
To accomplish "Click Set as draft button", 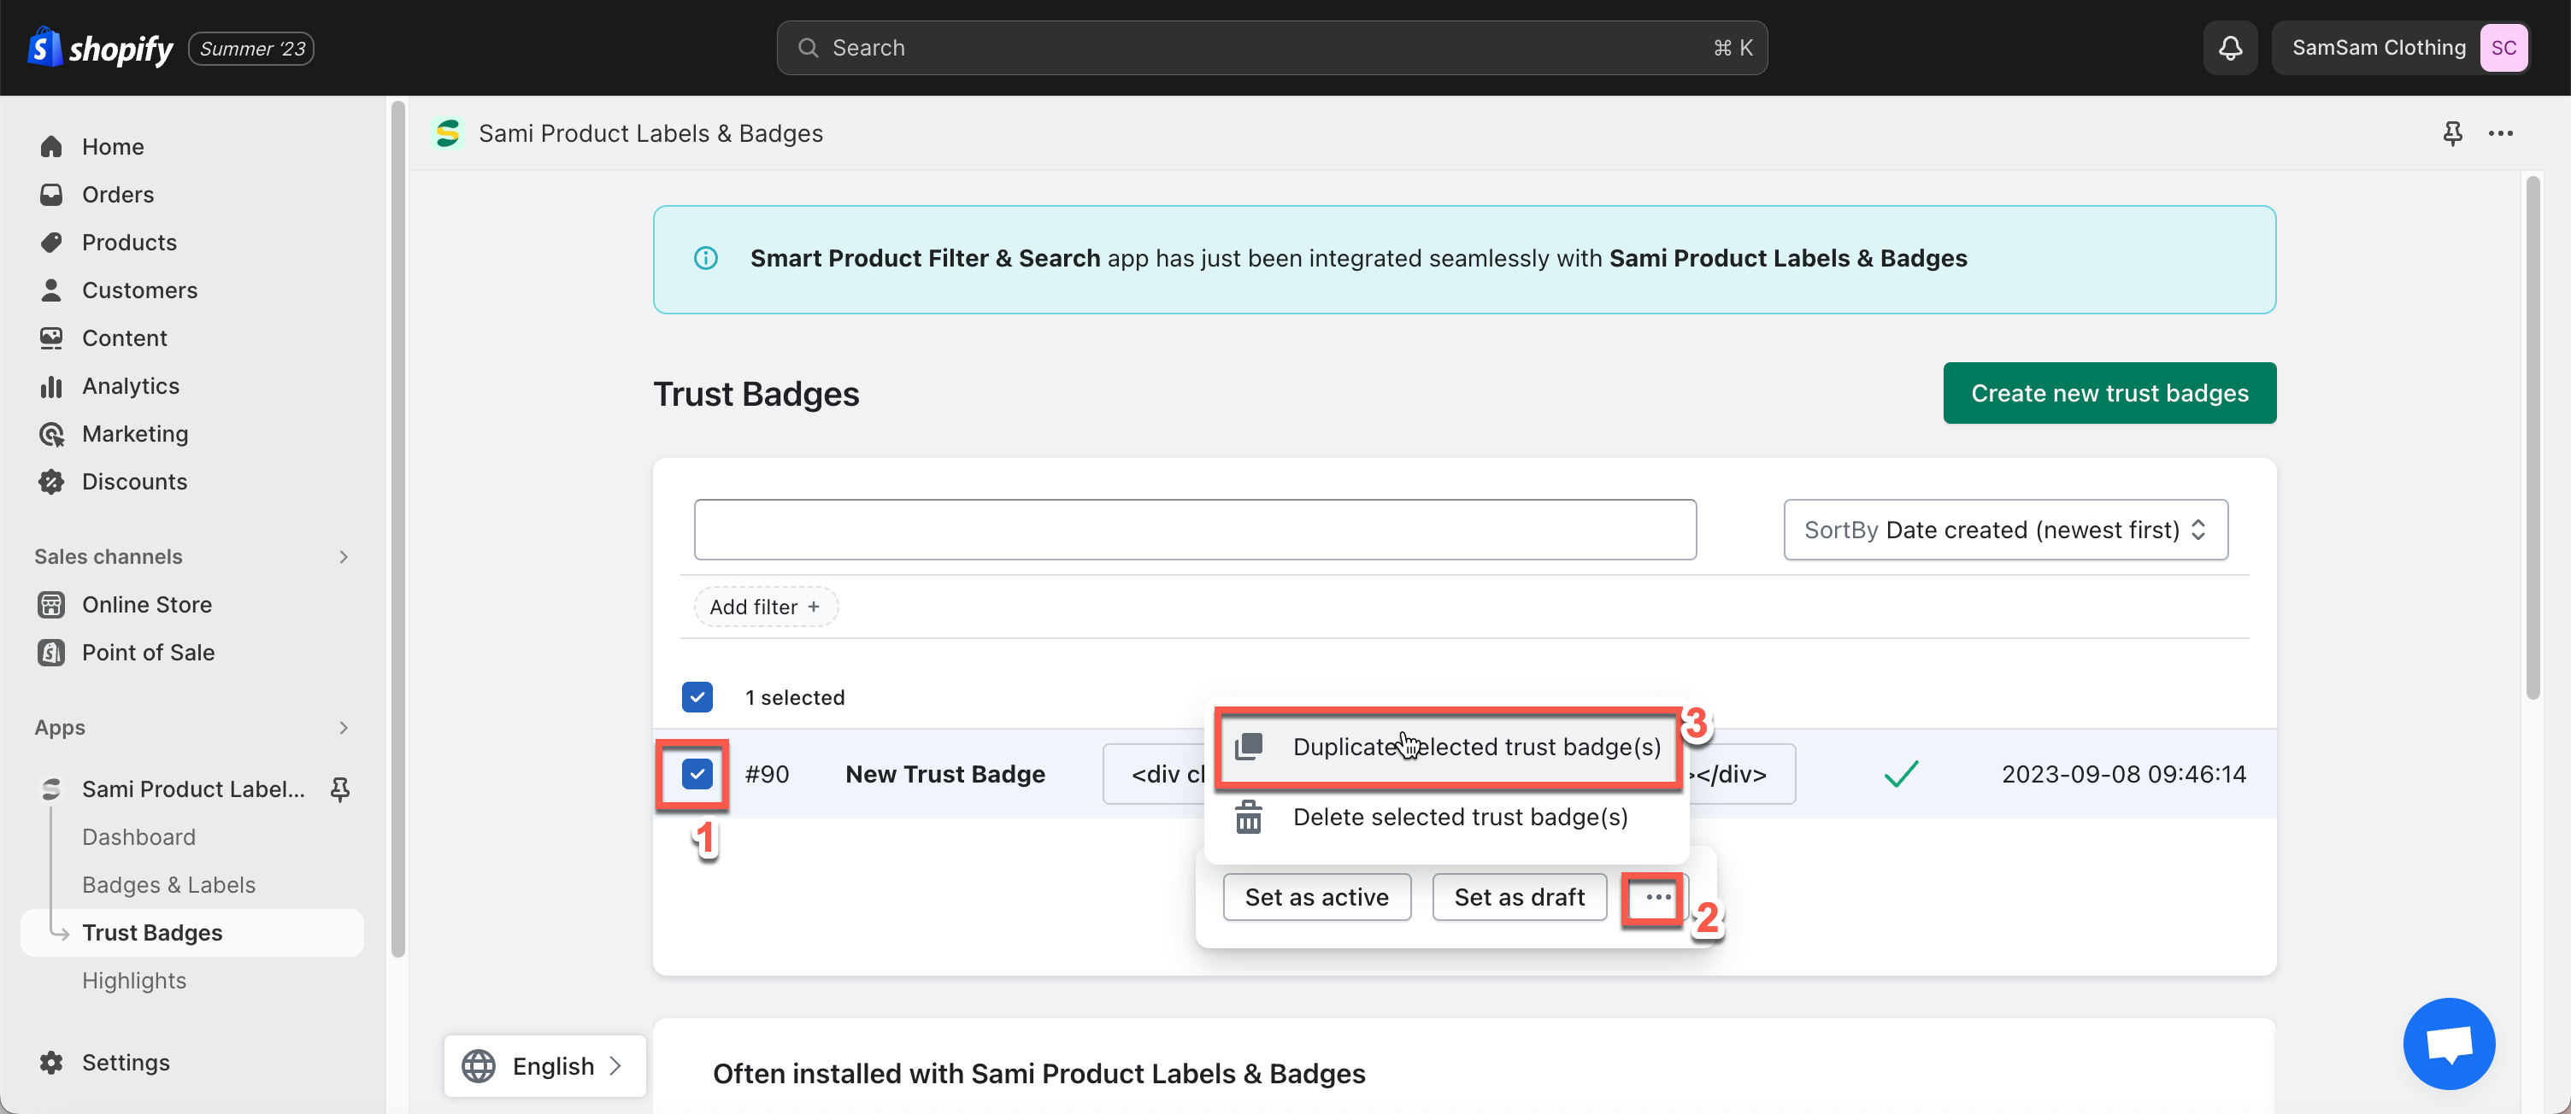I will click(1519, 898).
